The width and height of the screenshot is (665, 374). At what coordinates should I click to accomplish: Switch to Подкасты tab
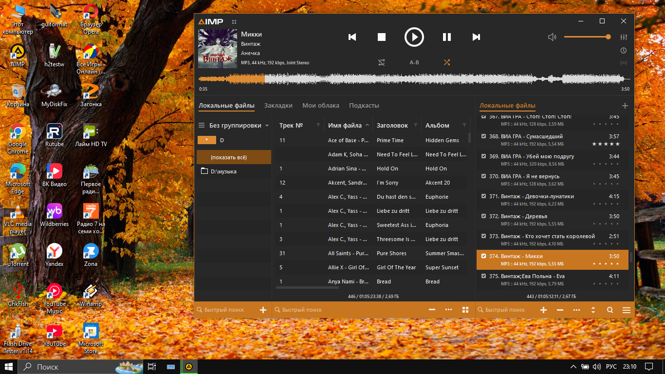pos(364,106)
